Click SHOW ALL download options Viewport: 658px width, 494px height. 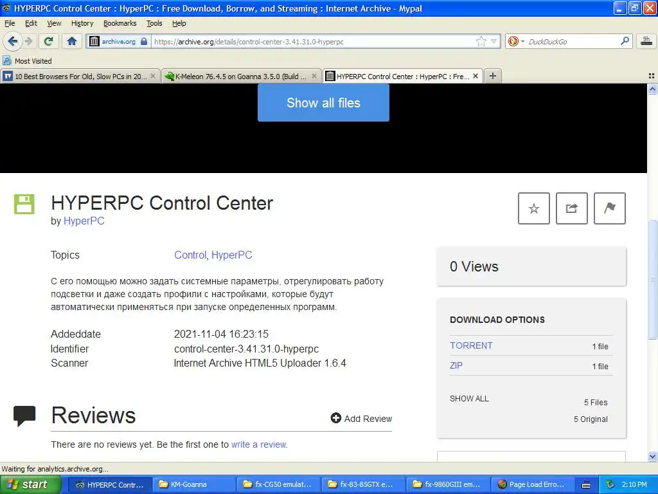469,399
